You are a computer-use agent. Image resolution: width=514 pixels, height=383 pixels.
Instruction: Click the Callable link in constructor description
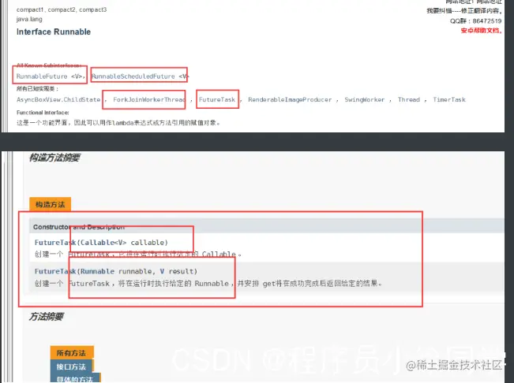click(219, 254)
